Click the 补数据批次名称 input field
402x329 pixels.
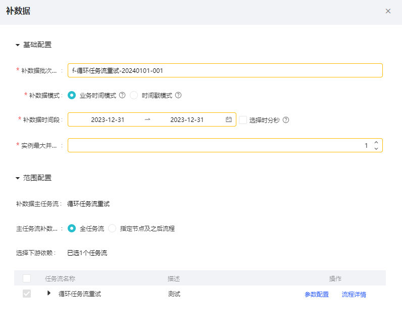[x=225, y=70]
